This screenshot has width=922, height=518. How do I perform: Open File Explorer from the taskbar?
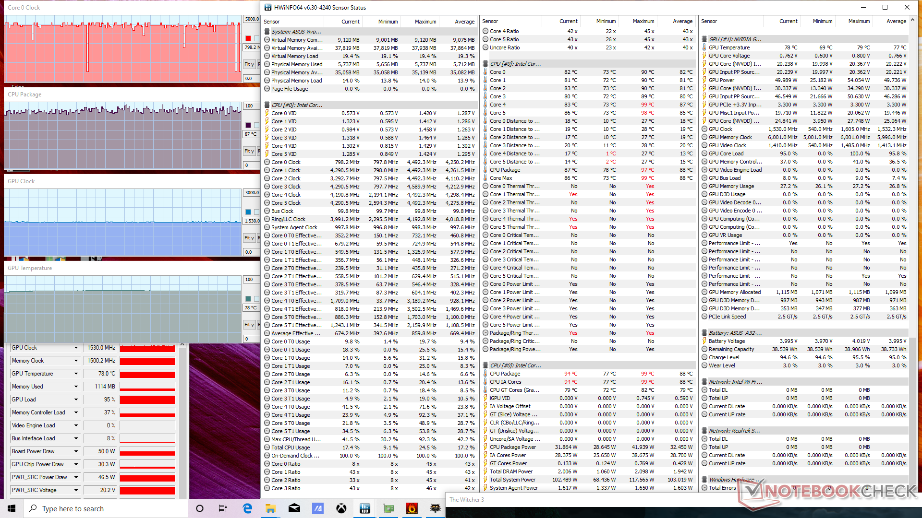[271, 508]
